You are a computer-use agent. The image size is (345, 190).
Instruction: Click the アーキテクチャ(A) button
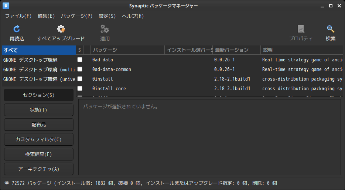[39, 169]
